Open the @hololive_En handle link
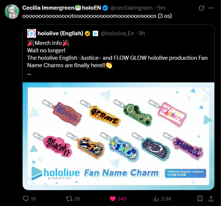221x206 pixels. point(117,33)
